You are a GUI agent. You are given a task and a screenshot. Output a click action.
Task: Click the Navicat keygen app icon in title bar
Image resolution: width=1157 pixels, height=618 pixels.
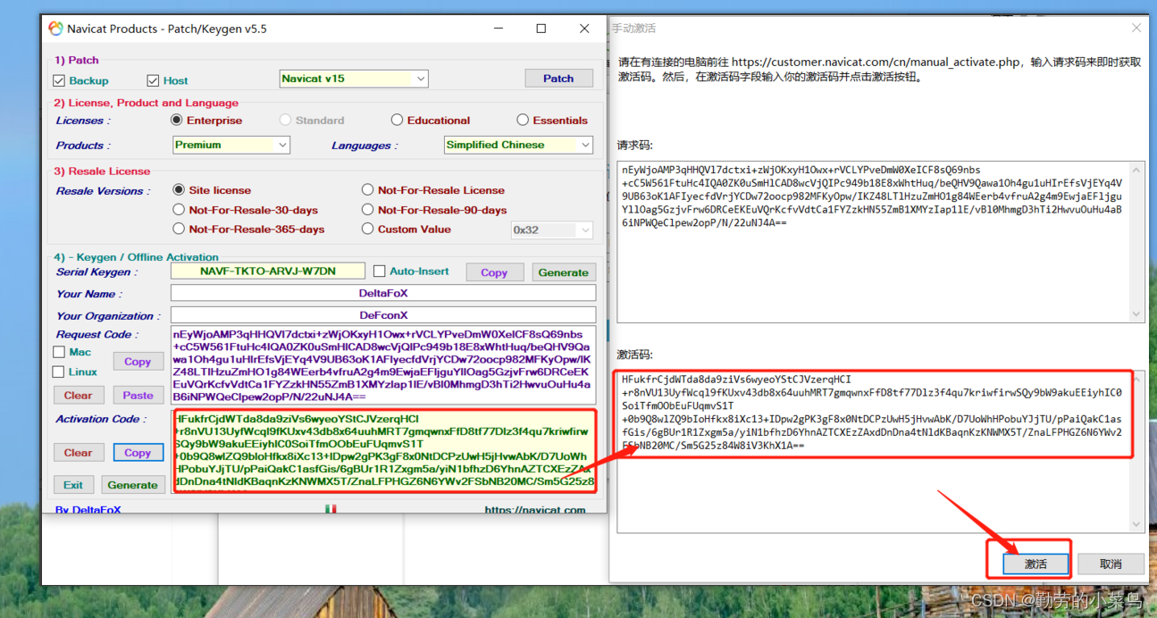(54, 29)
